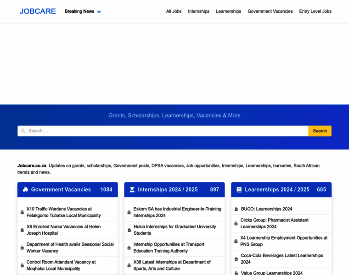The height and width of the screenshot is (275, 349).
Task: Click briefcase icon next to Enrolled Nurse listing
Action: point(22,230)
